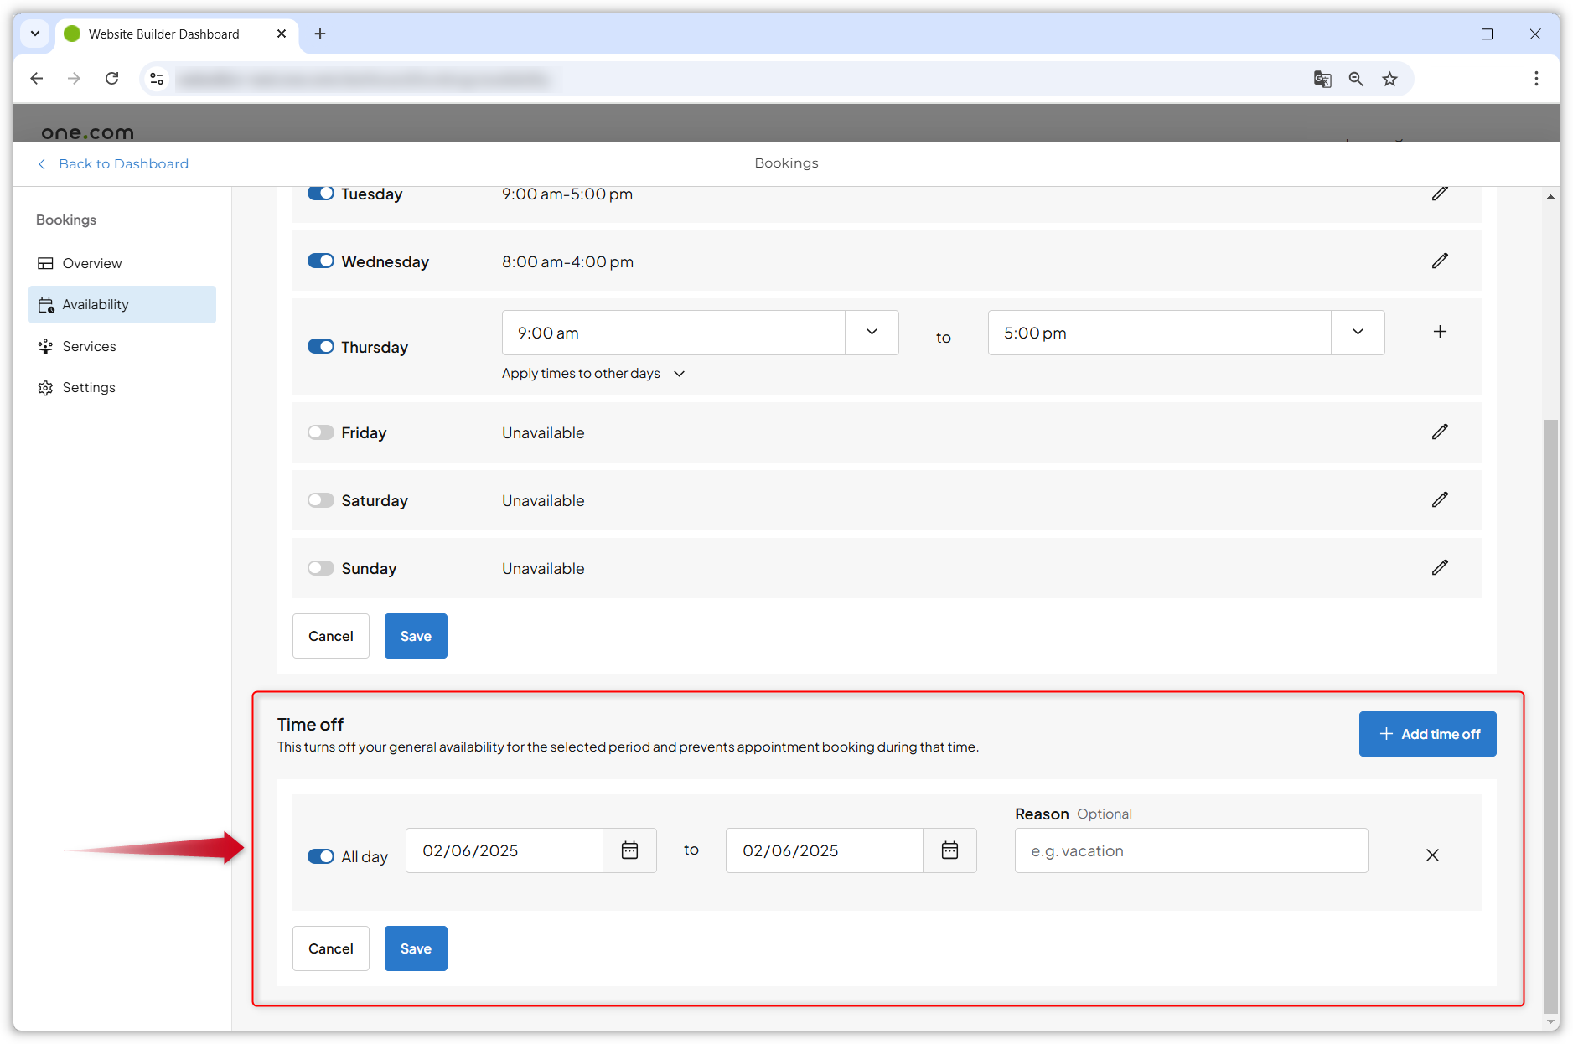
Task: Open the time off end date calendar
Action: point(949,850)
